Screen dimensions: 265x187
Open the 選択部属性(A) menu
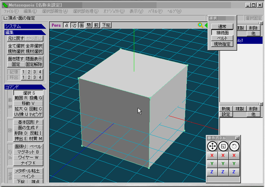pos(55,11)
